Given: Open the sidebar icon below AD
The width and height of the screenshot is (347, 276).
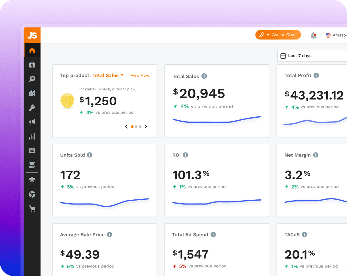Looking at the screenshot, I should (32, 165).
